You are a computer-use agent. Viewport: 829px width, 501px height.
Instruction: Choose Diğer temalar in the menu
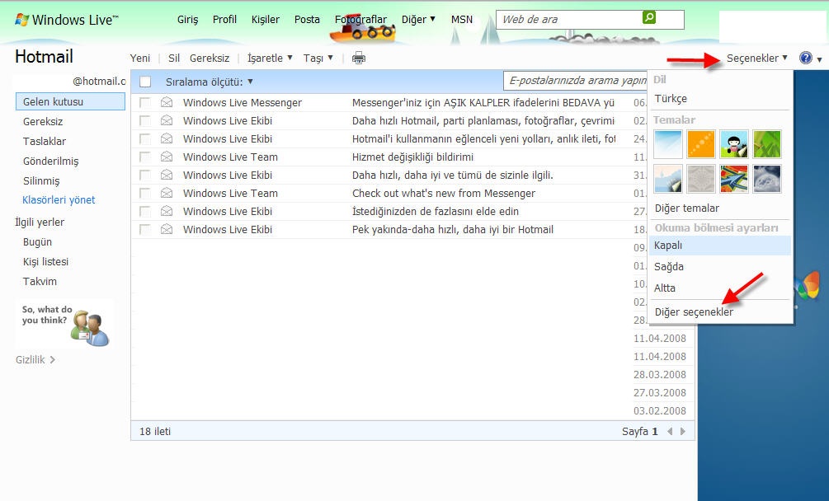coord(687,208)
